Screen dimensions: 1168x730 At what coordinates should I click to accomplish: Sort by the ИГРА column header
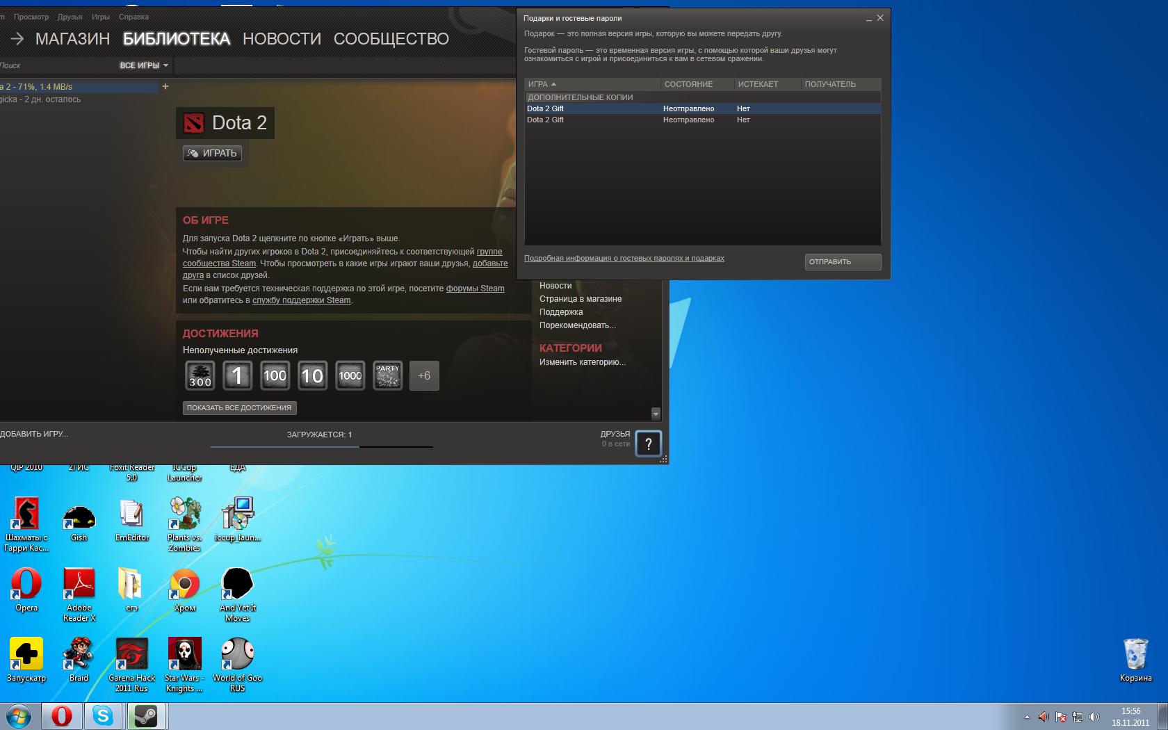click(x=592, y=84)
